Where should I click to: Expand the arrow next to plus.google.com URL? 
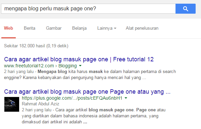click(x=126, y=98)
